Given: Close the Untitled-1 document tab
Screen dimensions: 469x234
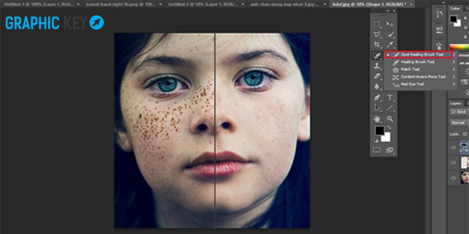Looking at the screenshot, I should (78, 4).
